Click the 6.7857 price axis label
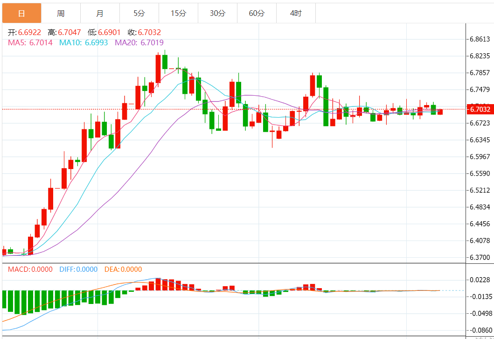 (x=480, y=73)
